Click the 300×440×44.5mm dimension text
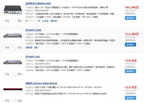This screenshot has width=144, height=103. (x=43, y=90)
